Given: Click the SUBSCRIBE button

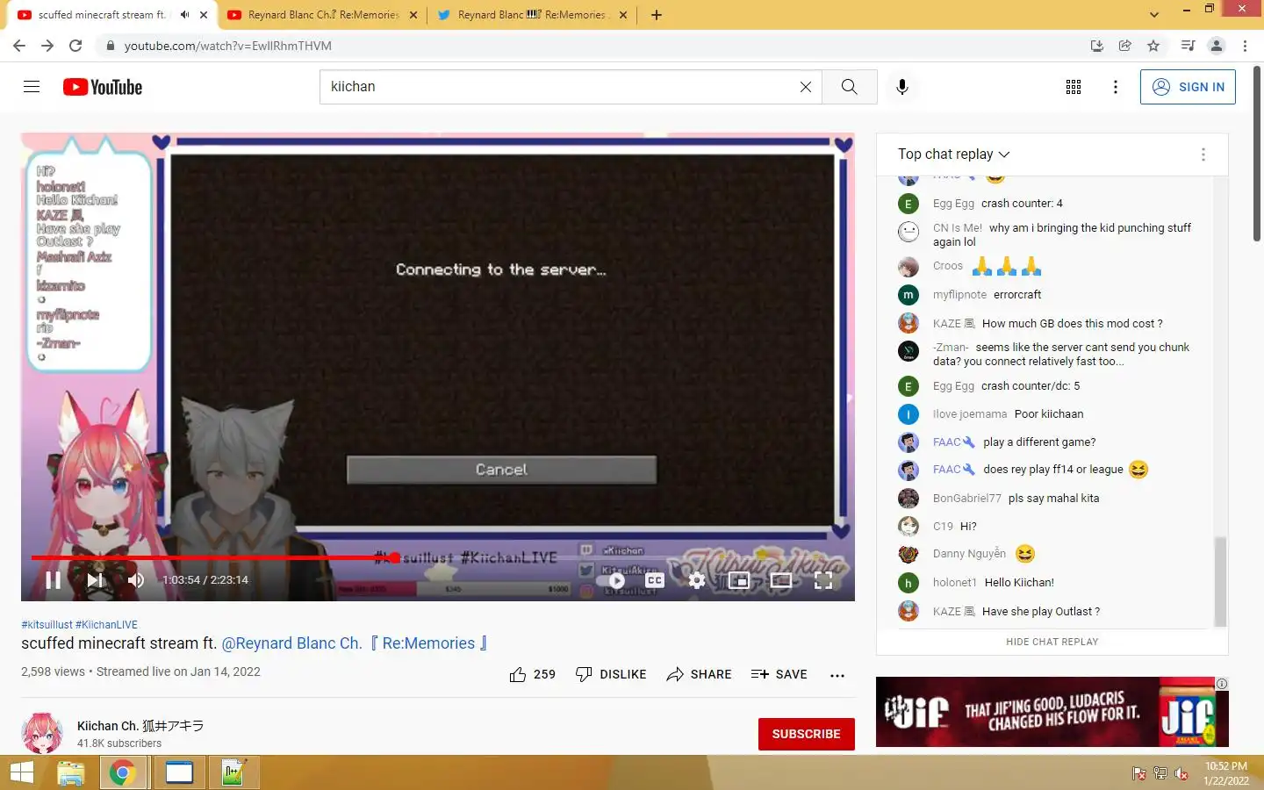Looking at the screenshot, I should pyautogui.click(x=806, y=734).
